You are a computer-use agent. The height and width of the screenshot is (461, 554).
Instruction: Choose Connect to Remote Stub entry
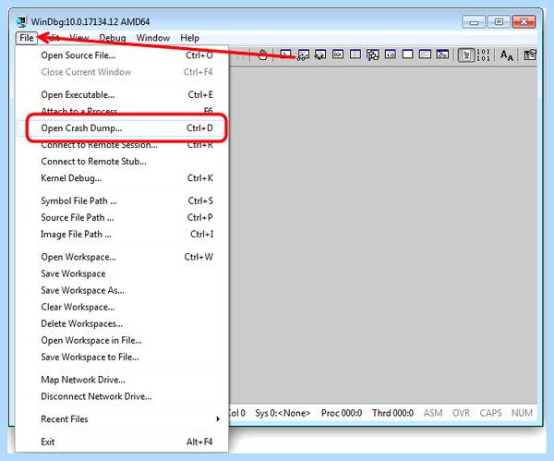[x=122, y=161]
